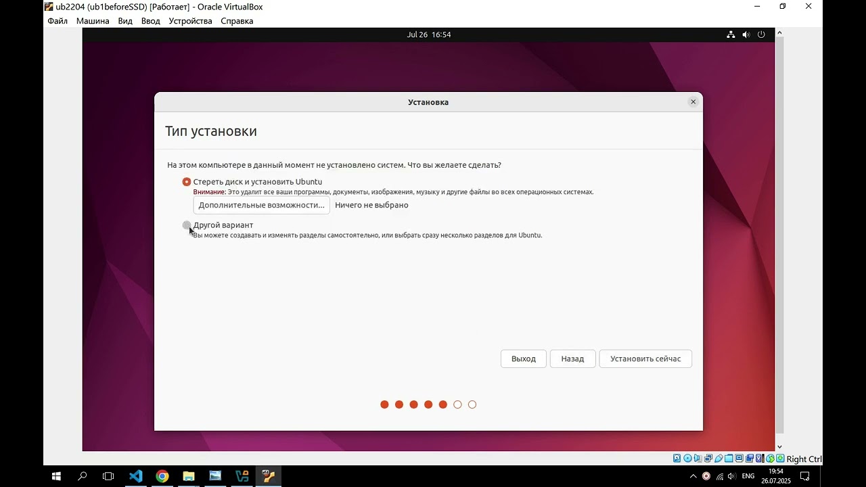Open 'Дополнительные возможности...' options
Image resolution: width=866 pixels, height=487 pixels.
tap(261, 205)
